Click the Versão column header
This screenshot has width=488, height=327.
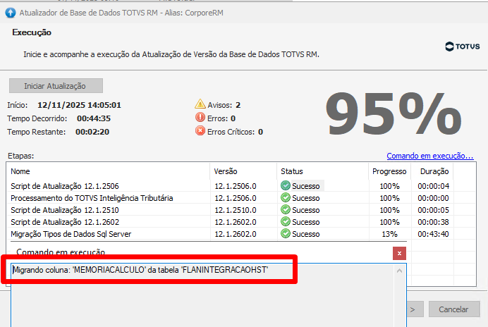tap(243, 171)
